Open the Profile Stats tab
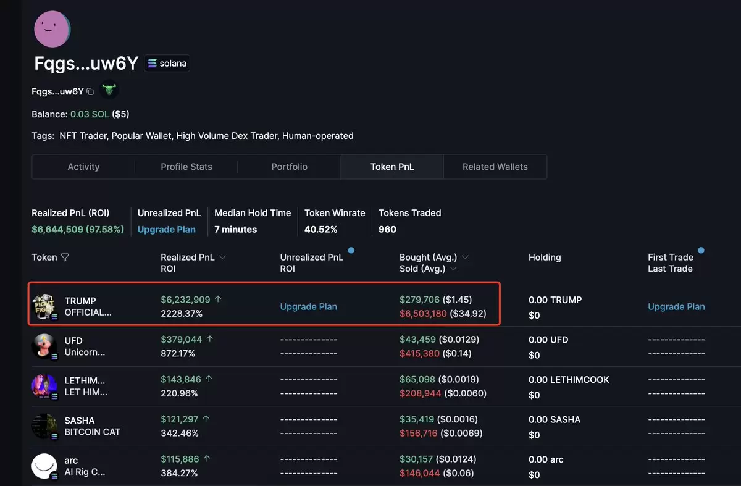 186,167
